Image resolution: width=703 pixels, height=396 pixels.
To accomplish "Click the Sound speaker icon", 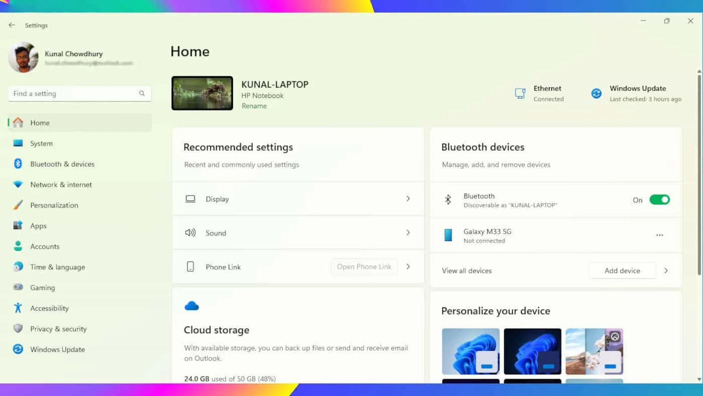I will coord(190,233).
